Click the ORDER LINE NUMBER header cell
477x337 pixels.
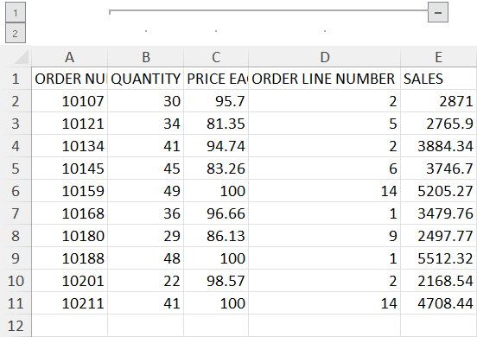325,79
